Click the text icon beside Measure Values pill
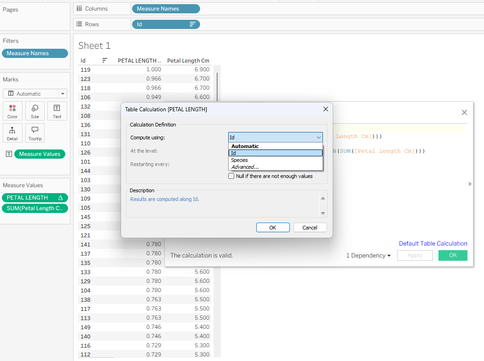The width and height of the screenshot is (484, 361). pos(9,154)
